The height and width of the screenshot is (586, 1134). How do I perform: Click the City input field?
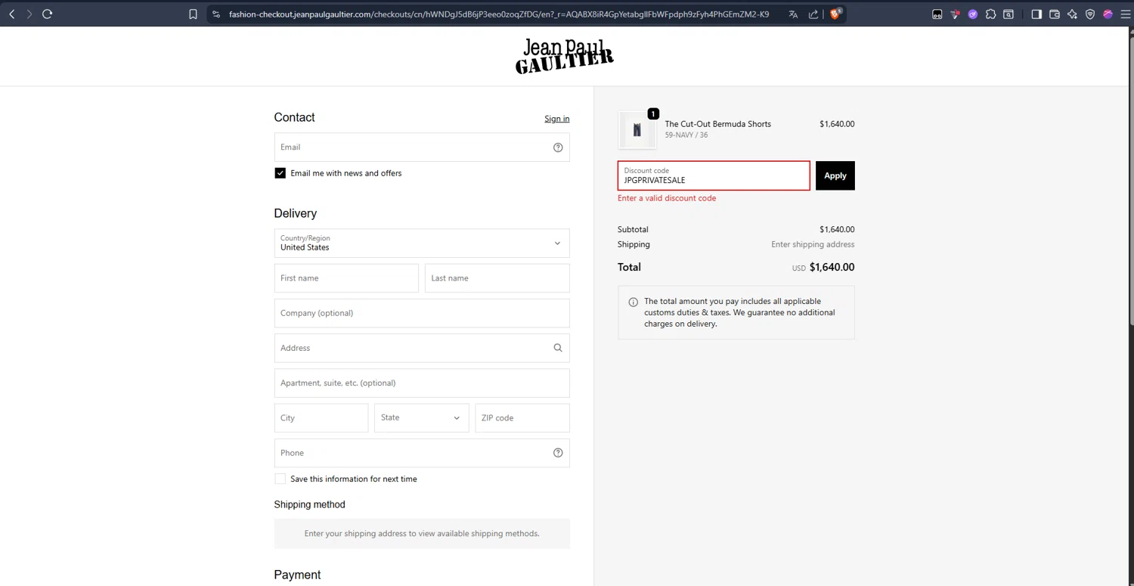coord(321,418)
